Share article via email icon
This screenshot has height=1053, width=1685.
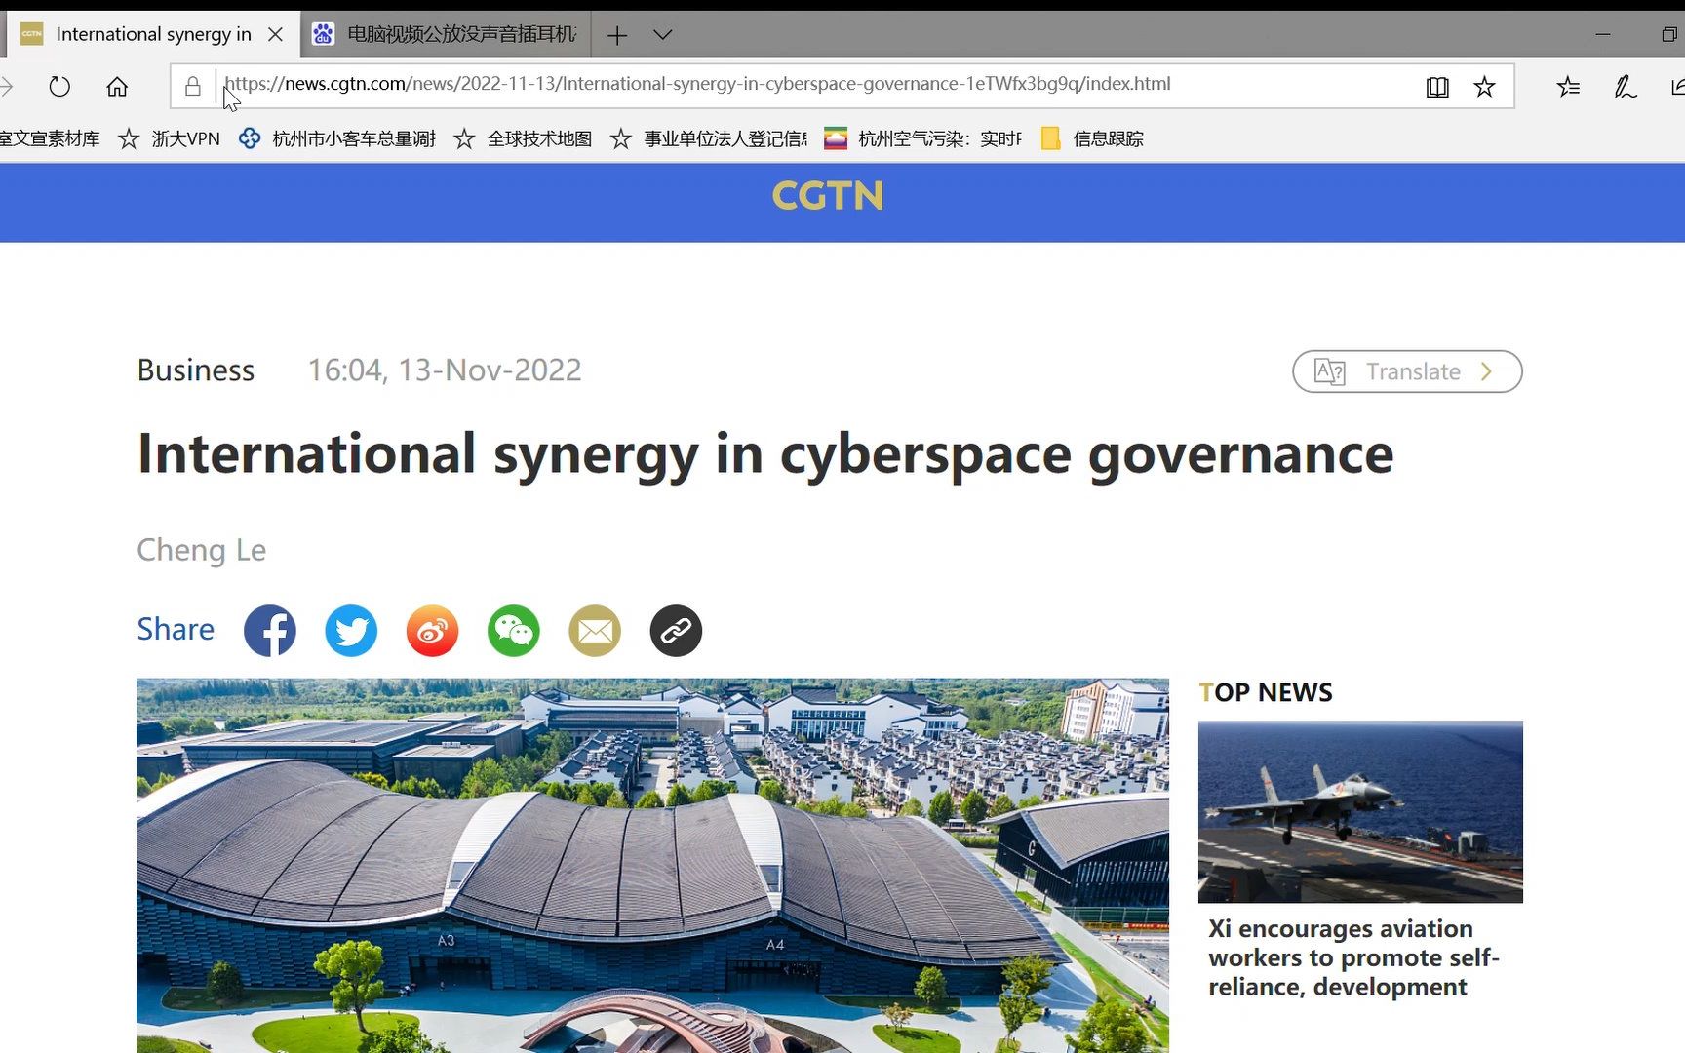(595, 631)
